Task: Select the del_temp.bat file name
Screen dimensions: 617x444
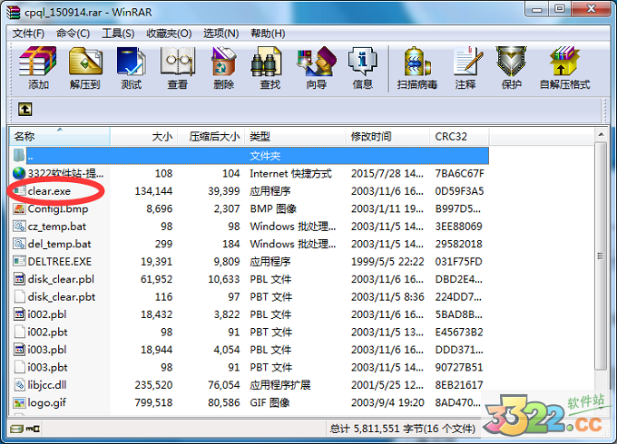Action: [x=59, y=244]
